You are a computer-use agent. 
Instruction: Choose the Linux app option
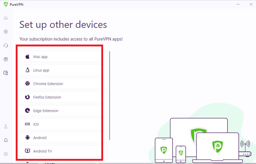click(x=63, y=70)
